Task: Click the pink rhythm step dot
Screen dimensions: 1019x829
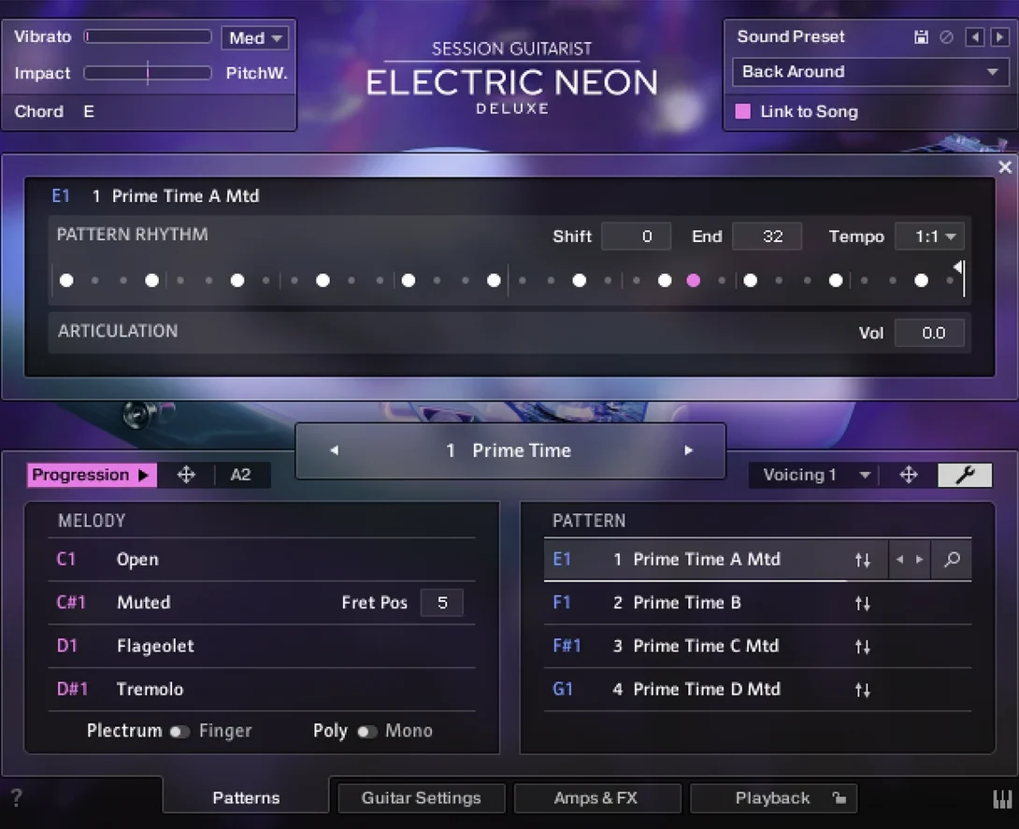Action: pyautogui.click(x=694, y=280)
